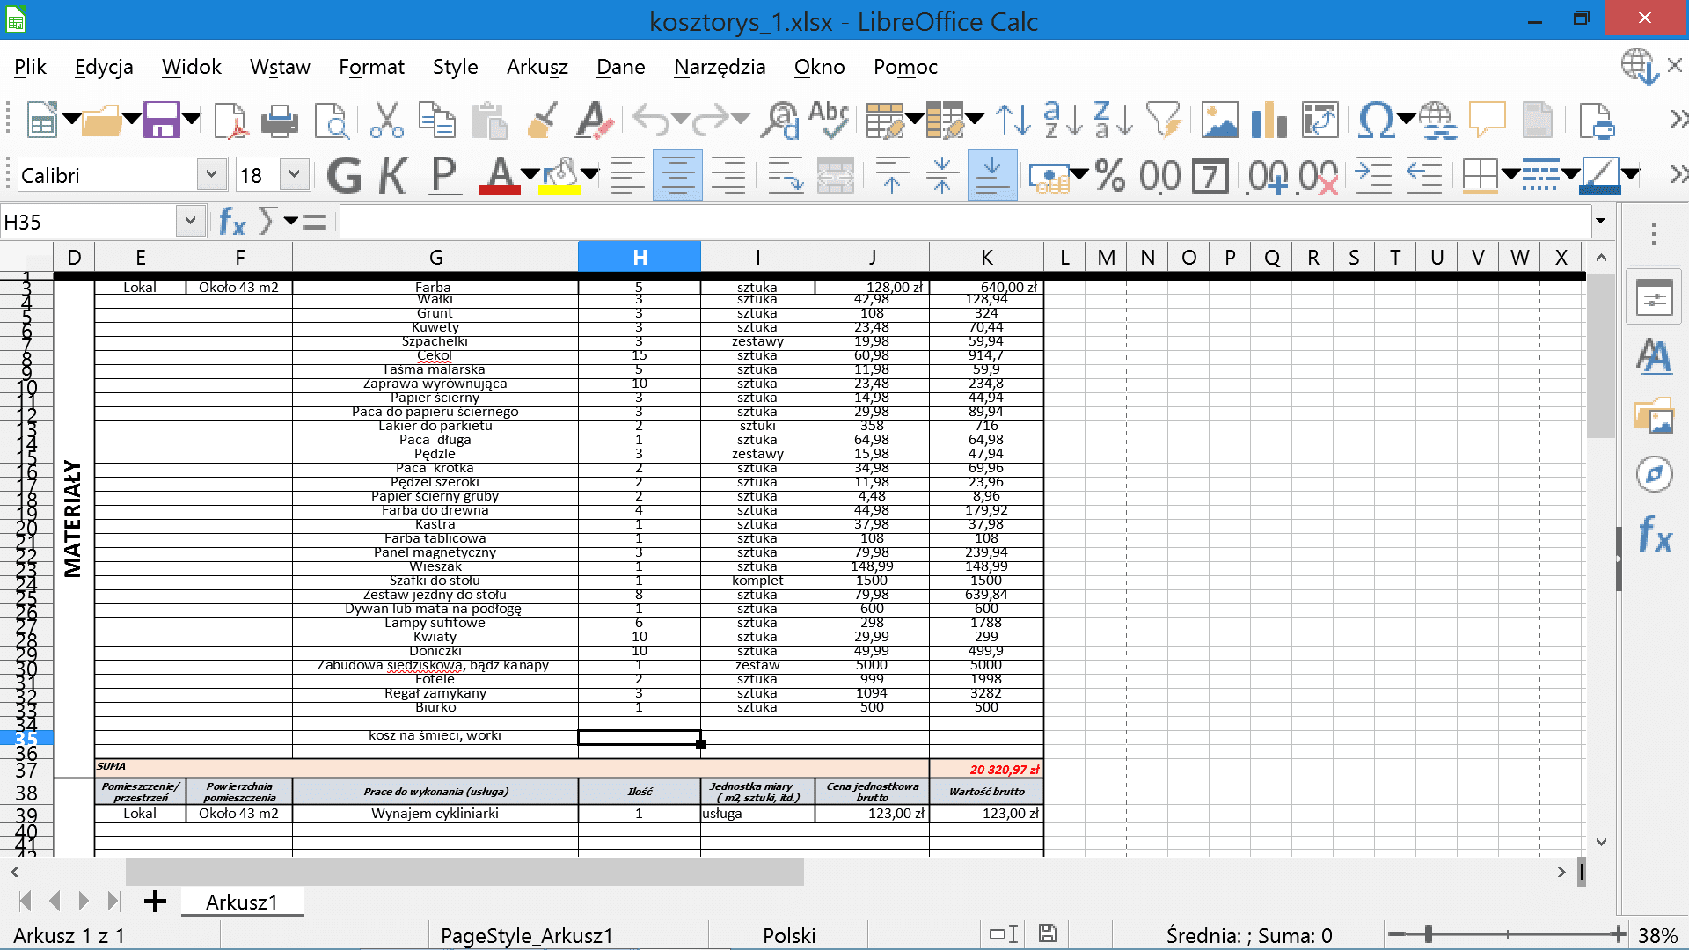Open the font size dropdown
1689x950 pixels.
pos(294,175)
